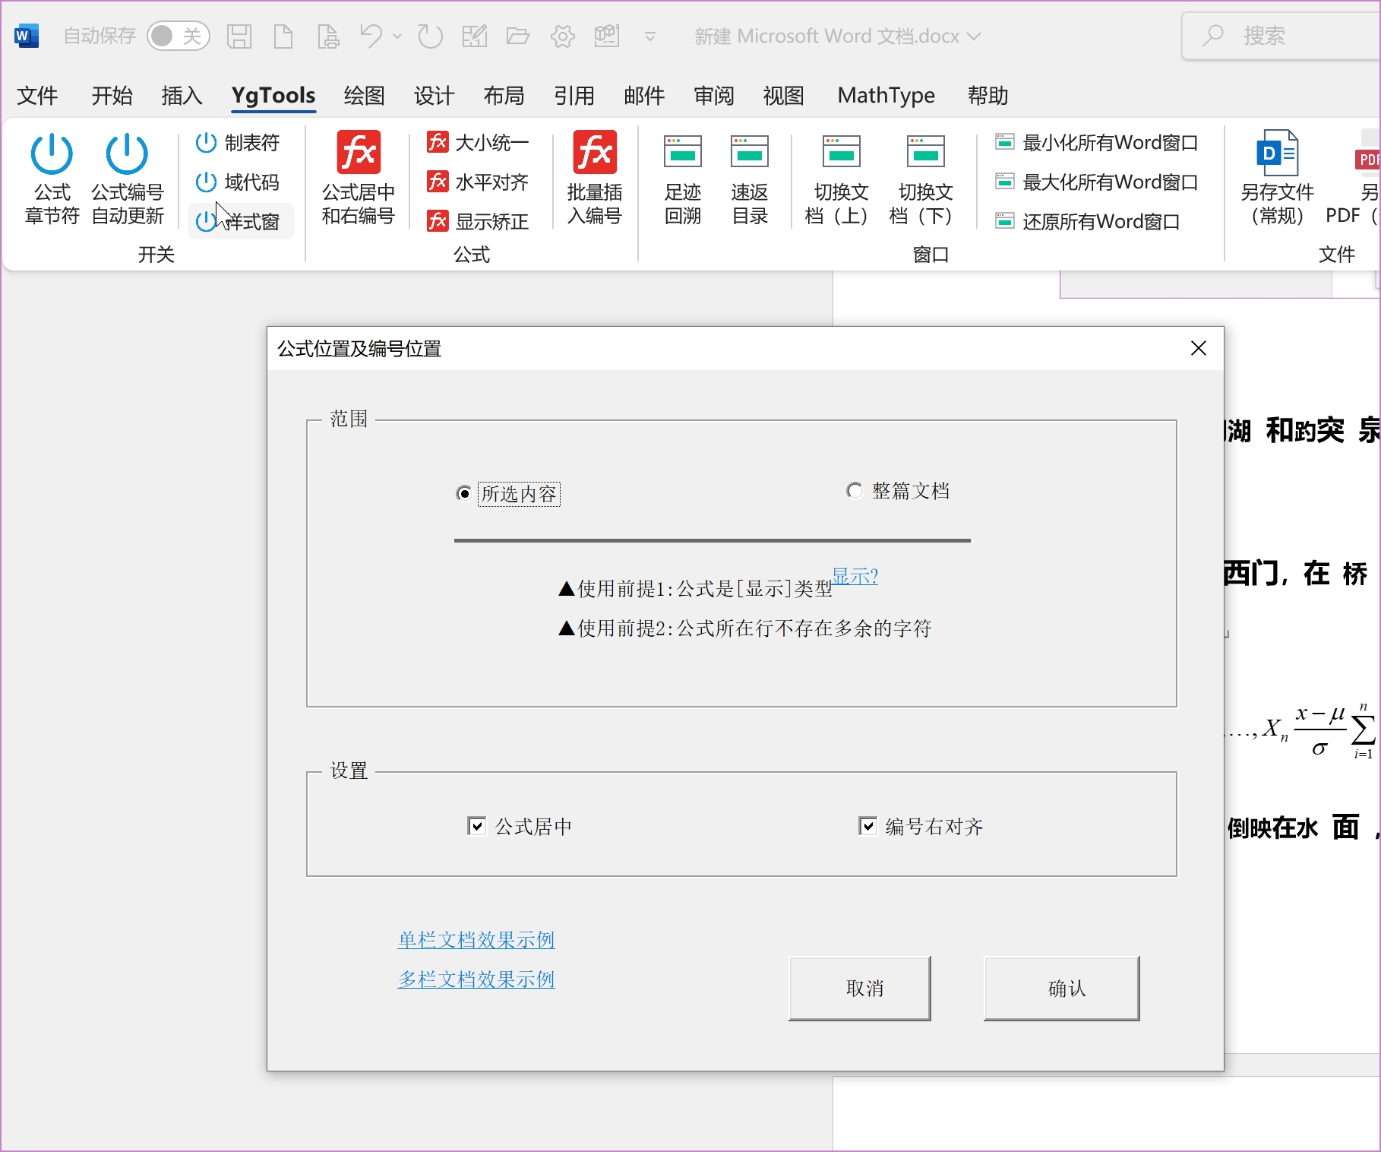The height and width of the screenshot is (1152, 1381).
Task: Switch to the 开始 tab
Action: (112, 96)
